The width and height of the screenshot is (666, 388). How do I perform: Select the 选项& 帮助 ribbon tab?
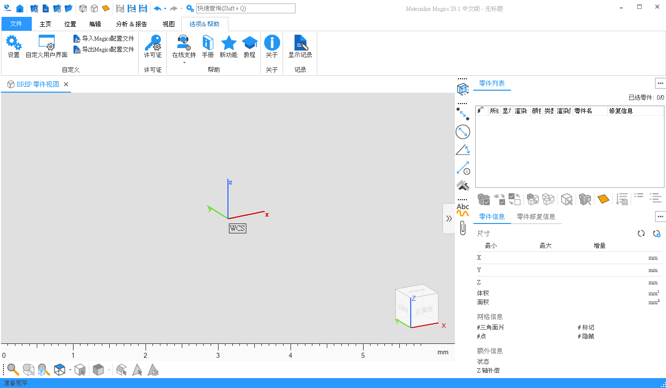[205, 24]
